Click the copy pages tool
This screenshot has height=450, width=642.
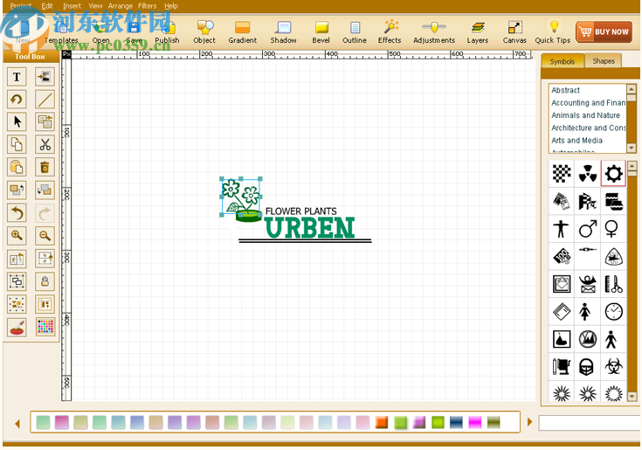click(x=17, y=144)
